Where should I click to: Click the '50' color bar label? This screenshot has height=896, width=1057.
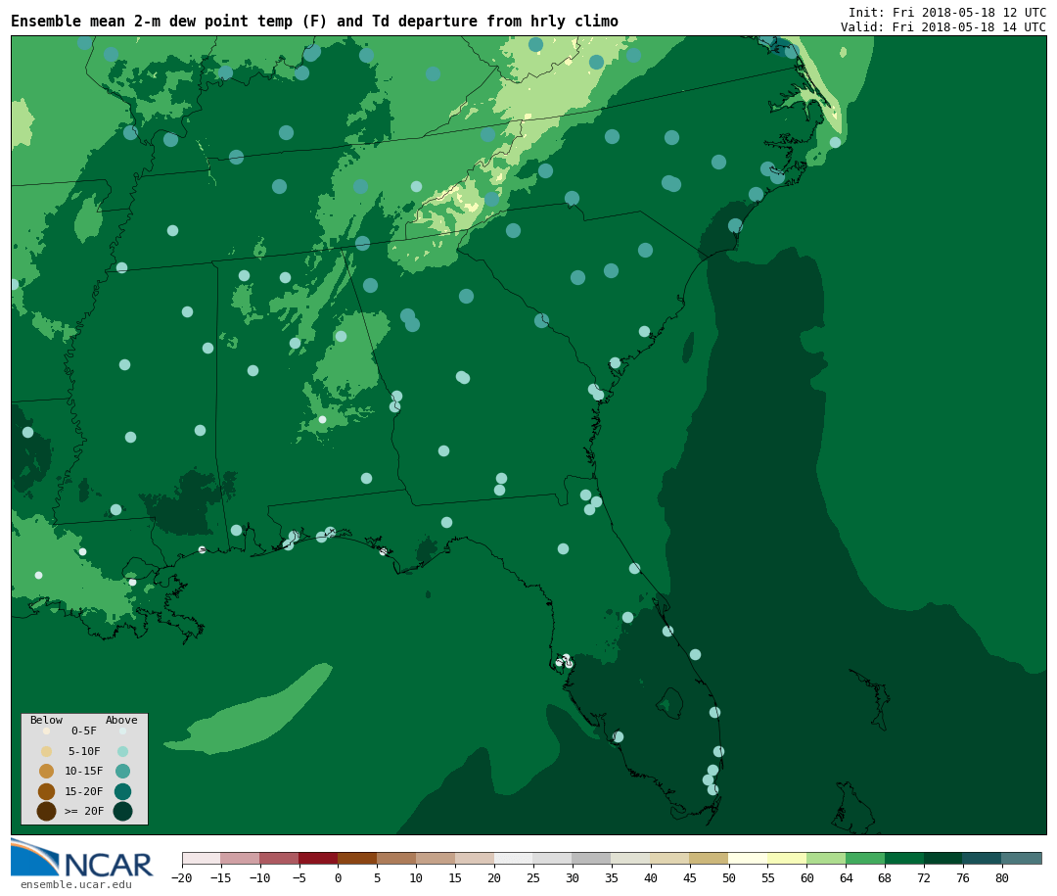pyautogui.click(x=729, y=877)
